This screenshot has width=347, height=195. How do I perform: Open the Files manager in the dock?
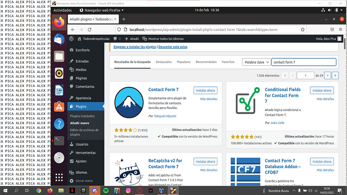pos(59,56)
